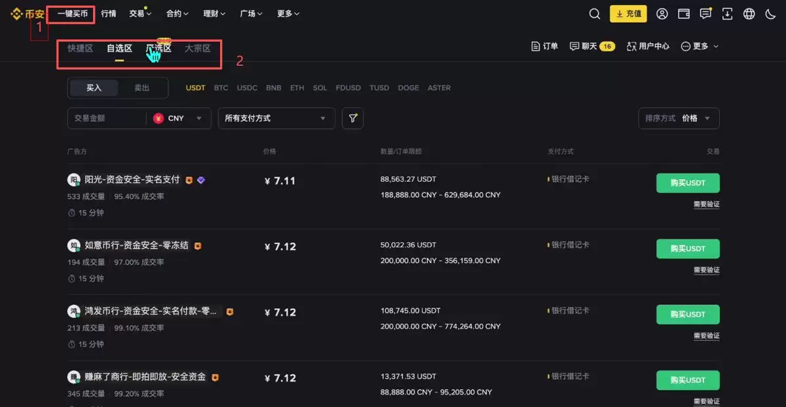
Task: Click the yellow 充值 deposit button
Action: click(x=627, y=13)
